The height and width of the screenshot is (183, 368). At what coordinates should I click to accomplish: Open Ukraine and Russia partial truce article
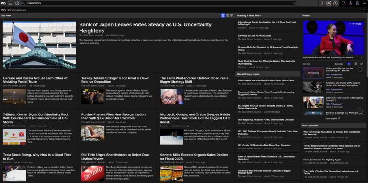coord(35,80)
